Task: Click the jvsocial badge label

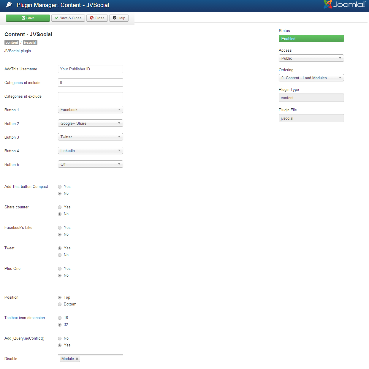Action: 30,42
